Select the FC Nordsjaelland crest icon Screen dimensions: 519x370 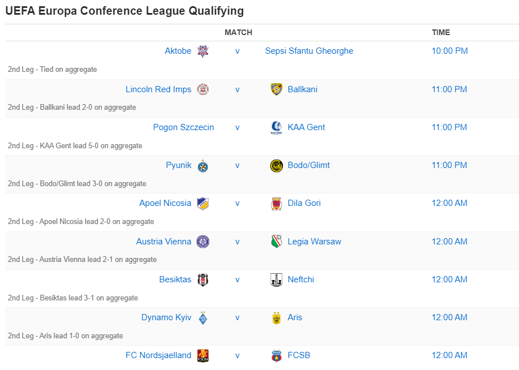[x=203, y=355]
